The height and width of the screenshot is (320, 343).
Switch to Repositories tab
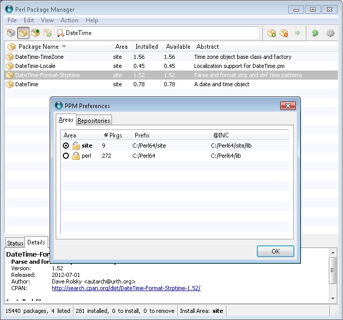point(94,121)
